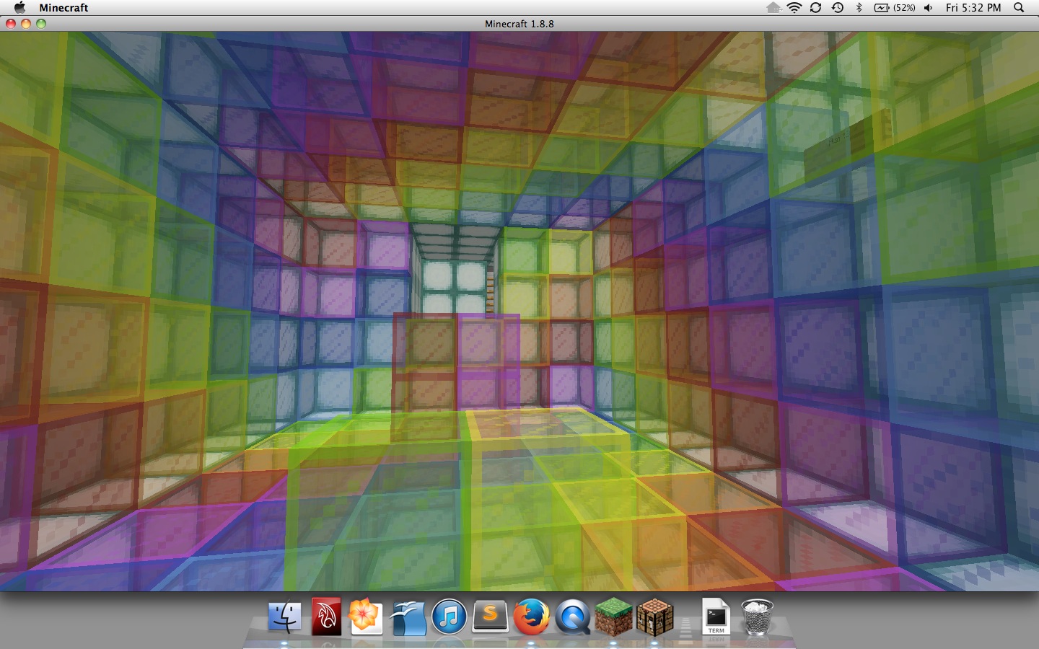Open the volume control menu

[929, 8]
